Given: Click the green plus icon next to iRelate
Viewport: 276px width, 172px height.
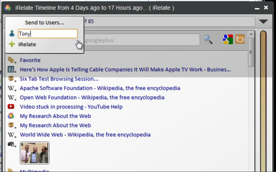Looking at the screenshot, I should click(x=12, y=44).
